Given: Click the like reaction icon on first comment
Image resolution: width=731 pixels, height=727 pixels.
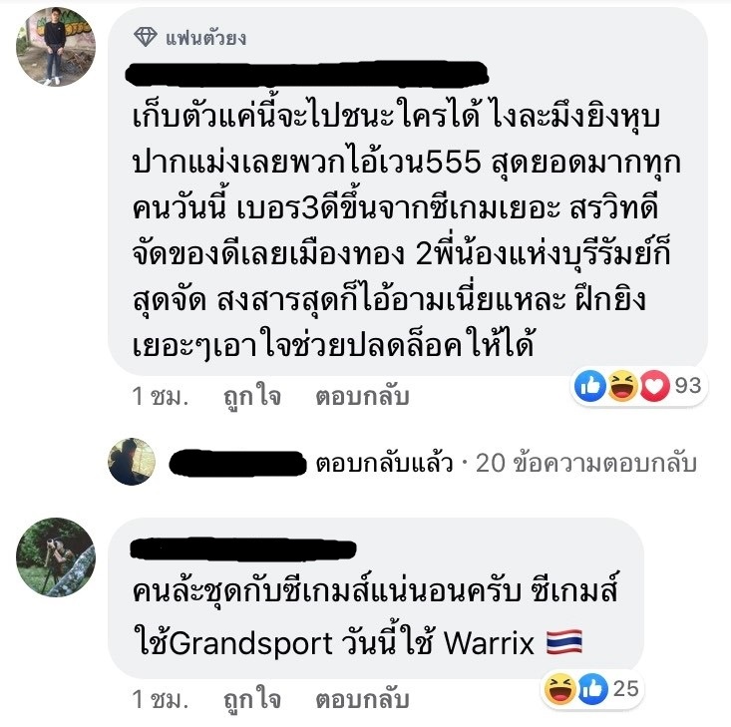Looking at the screenshot, I should [x=590, y=386].
